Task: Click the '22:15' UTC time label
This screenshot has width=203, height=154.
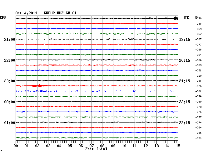Action: pos(185,102)
